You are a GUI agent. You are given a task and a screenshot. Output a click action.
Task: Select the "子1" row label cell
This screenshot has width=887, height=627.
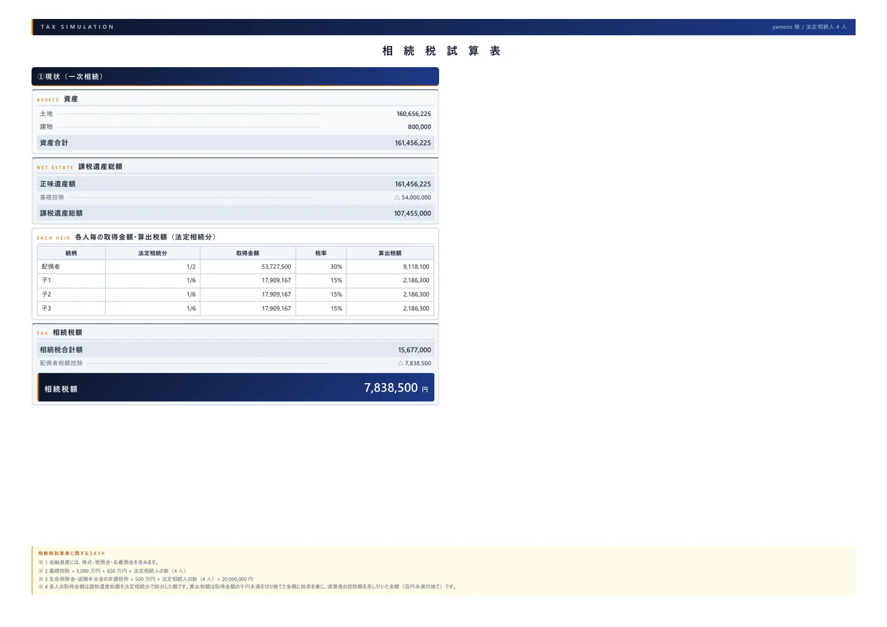coord(71,280)
